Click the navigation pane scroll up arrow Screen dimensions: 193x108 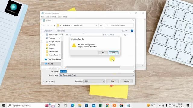tap(62, 34)
